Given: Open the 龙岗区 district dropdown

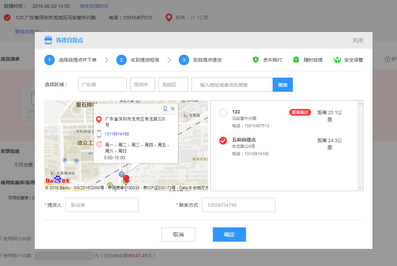Looking at the screenshot, I should click(x=173, y=85).
